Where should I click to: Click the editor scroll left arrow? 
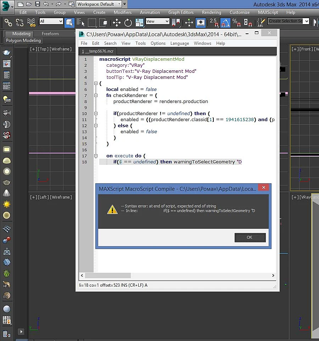tap(82, 276)
